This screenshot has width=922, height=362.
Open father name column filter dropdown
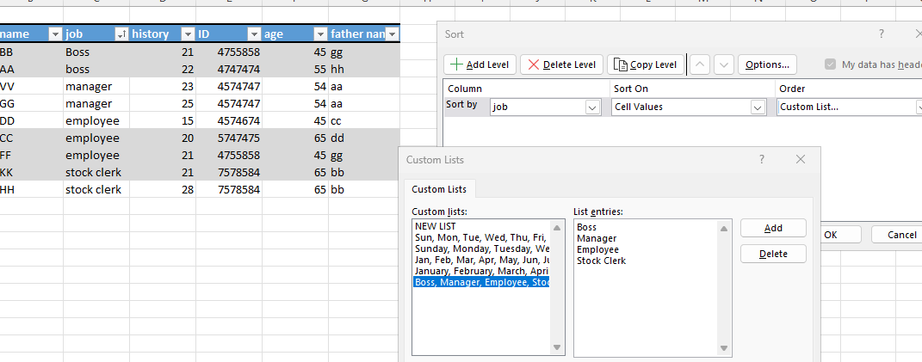[393, 34]
